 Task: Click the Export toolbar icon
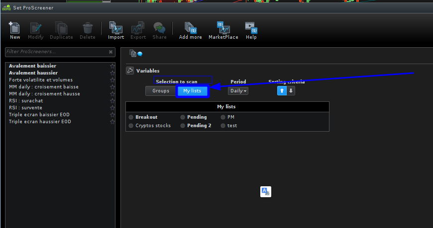tap(138, 31)
